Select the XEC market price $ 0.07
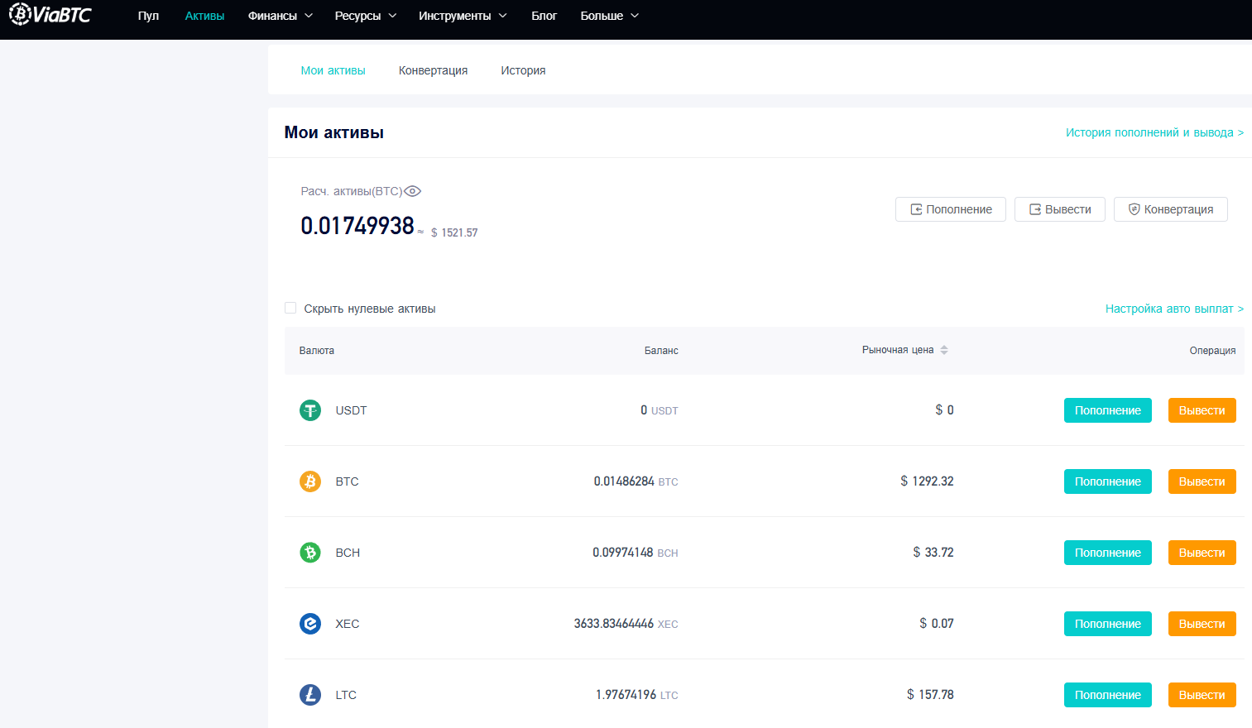Screen dimensions: 1252x728 (937, 624)
